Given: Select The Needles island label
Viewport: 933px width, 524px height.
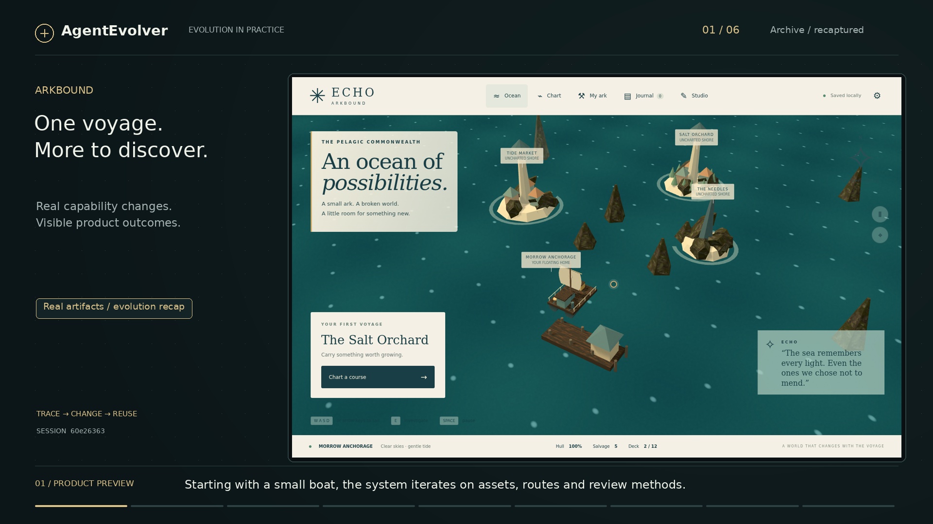Looking at the screenshot, I should 713,192.
